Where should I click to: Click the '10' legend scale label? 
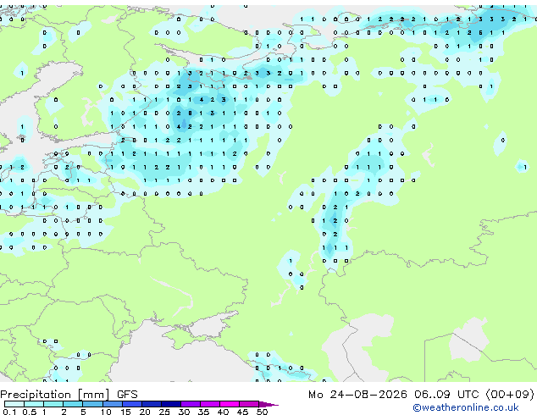coord(106,412)
